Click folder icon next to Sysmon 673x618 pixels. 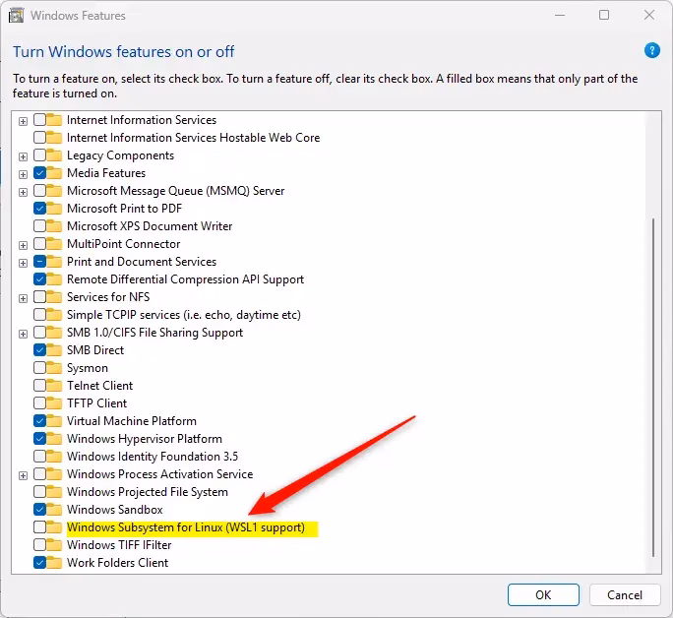coord(55,368)
